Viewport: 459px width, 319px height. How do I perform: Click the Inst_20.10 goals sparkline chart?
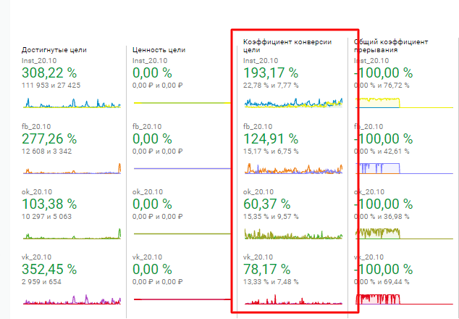[72, 103]
